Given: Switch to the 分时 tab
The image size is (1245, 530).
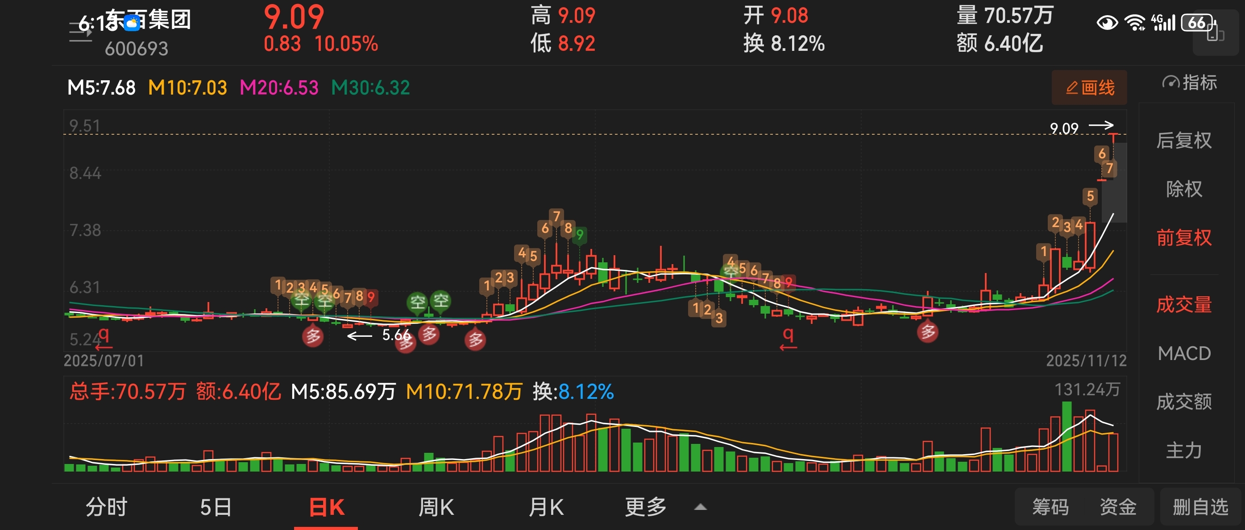Looking at the screenshot, I should 106,507.
